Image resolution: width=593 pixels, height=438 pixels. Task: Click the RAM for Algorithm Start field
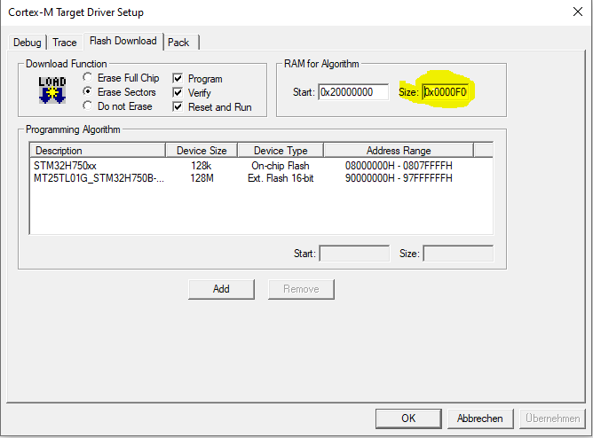tap(353, 92)
